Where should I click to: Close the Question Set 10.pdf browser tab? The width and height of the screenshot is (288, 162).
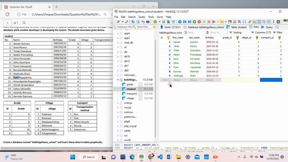(x=49, y=7)
